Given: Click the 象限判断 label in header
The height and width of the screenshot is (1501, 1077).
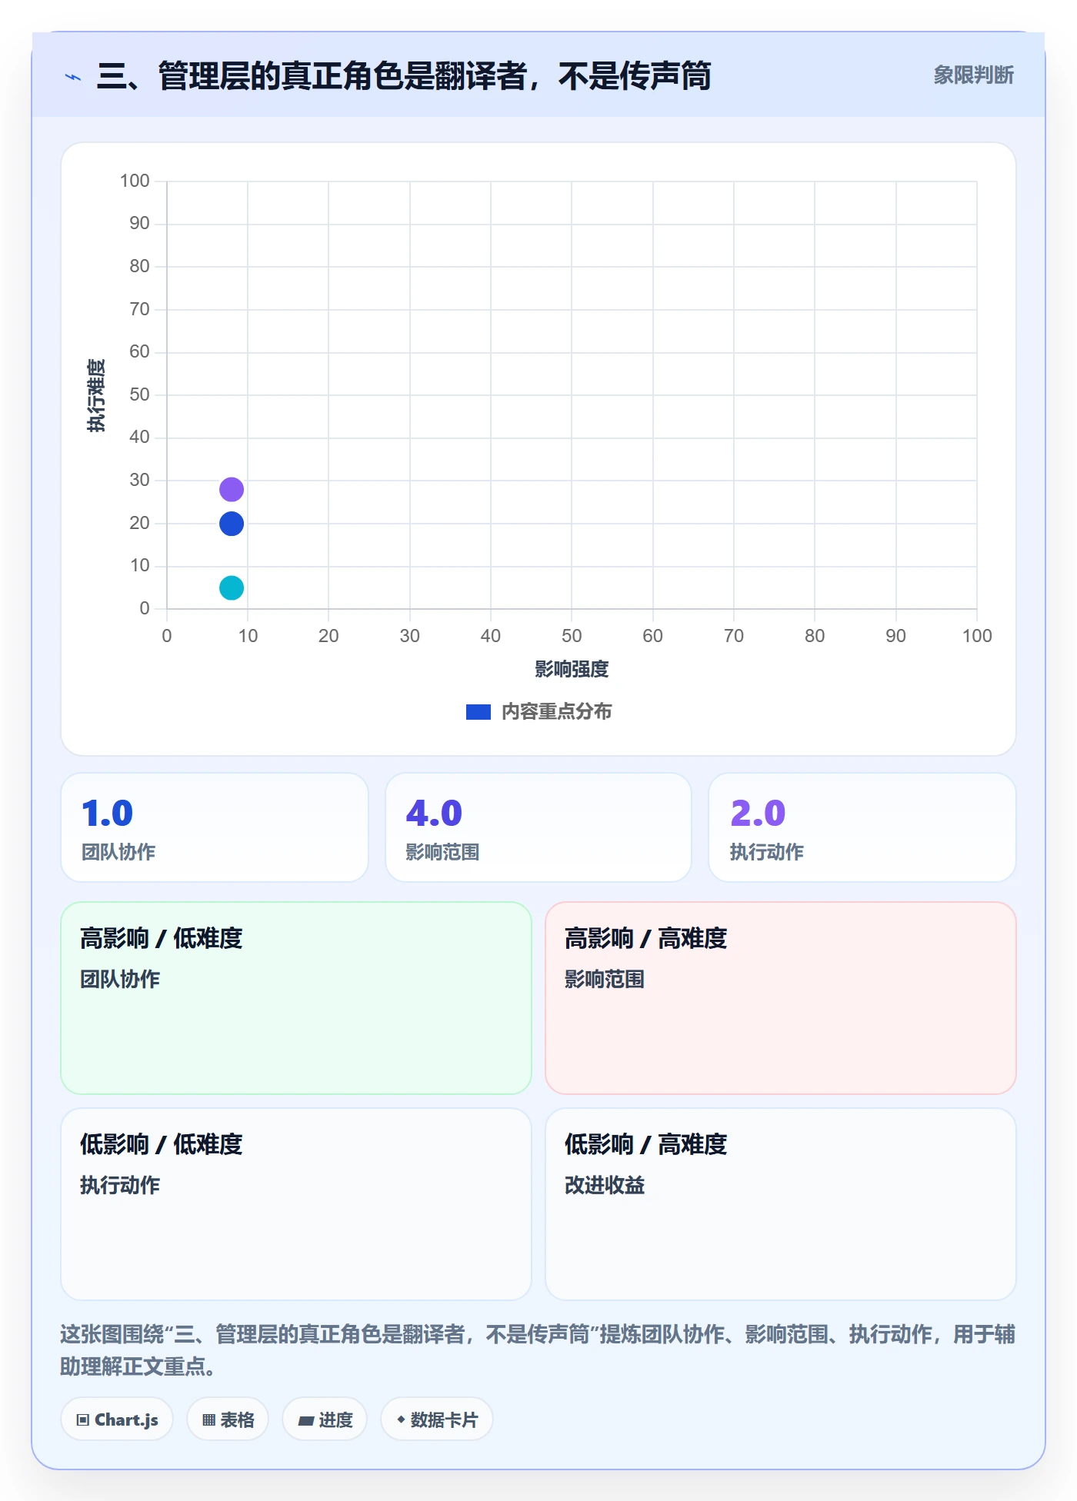Looking at the screenshot, I should click(x=973, y=75).
